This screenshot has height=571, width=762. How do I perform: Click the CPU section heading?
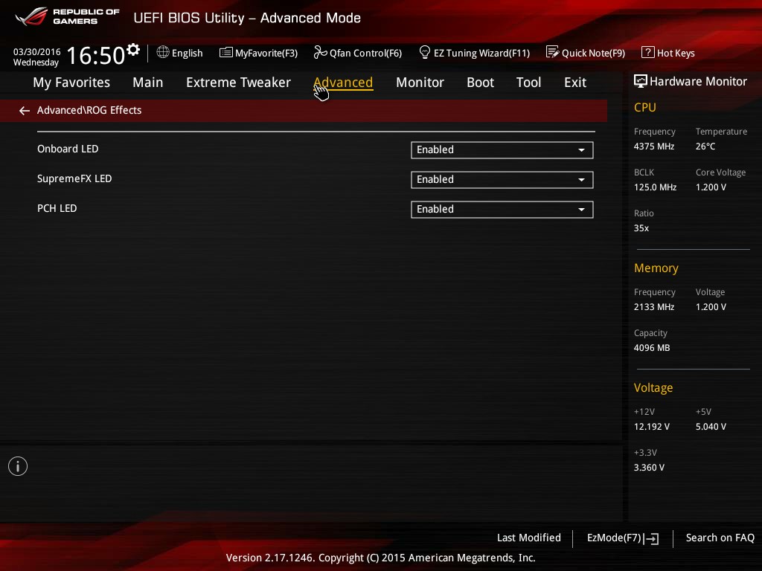tap(645, 107)
